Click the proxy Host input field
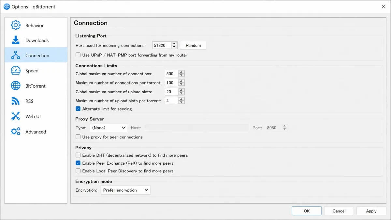Viewport: 391px width, 220px height. click(197, 128)
